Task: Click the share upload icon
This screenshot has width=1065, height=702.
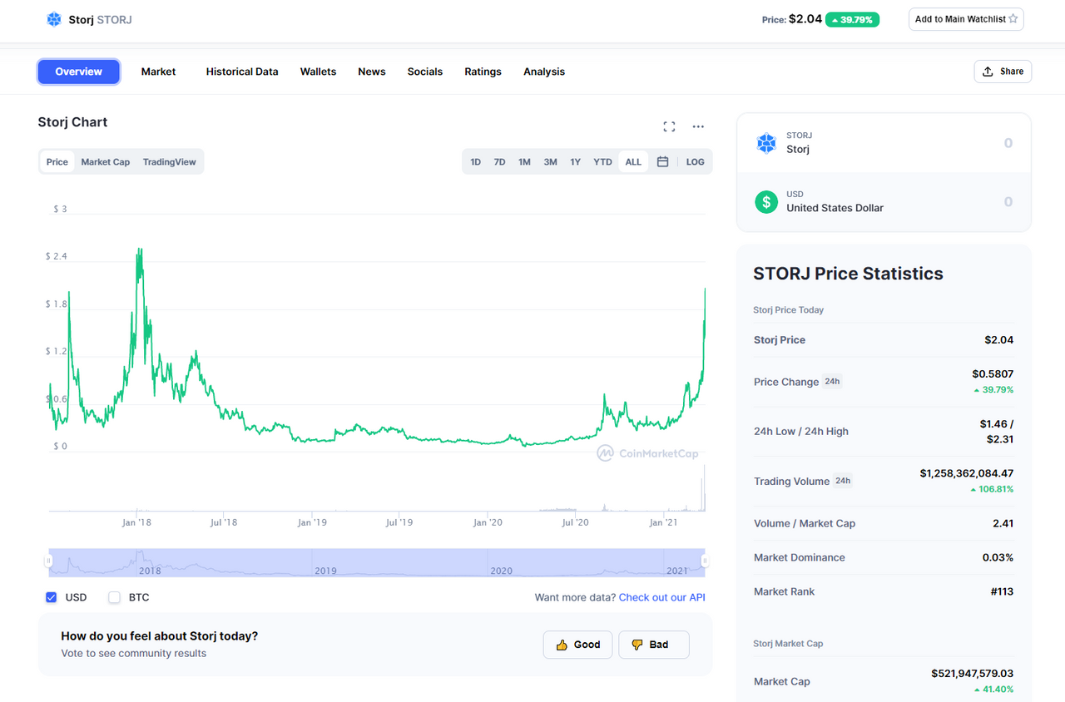Action: coord(988,72)
